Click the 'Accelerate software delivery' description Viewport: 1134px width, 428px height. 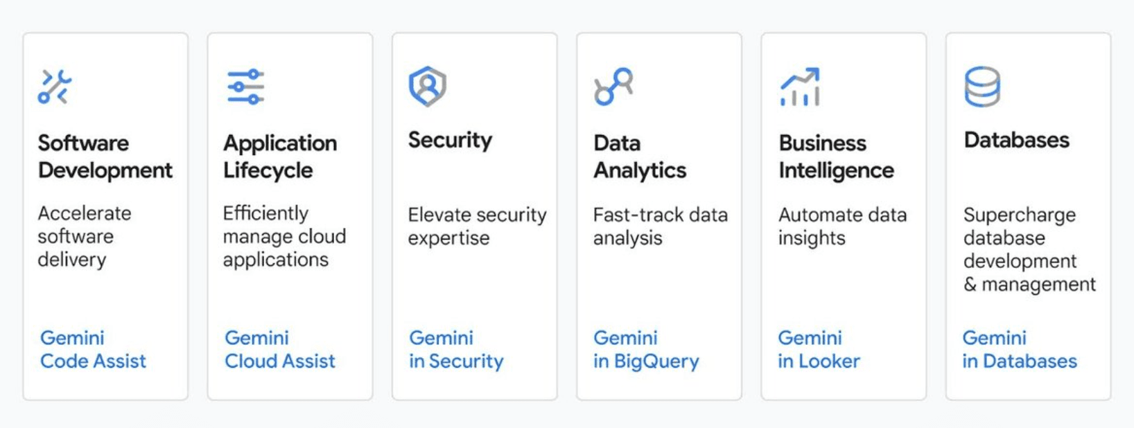pyautogui.click(x=84, y=236)
